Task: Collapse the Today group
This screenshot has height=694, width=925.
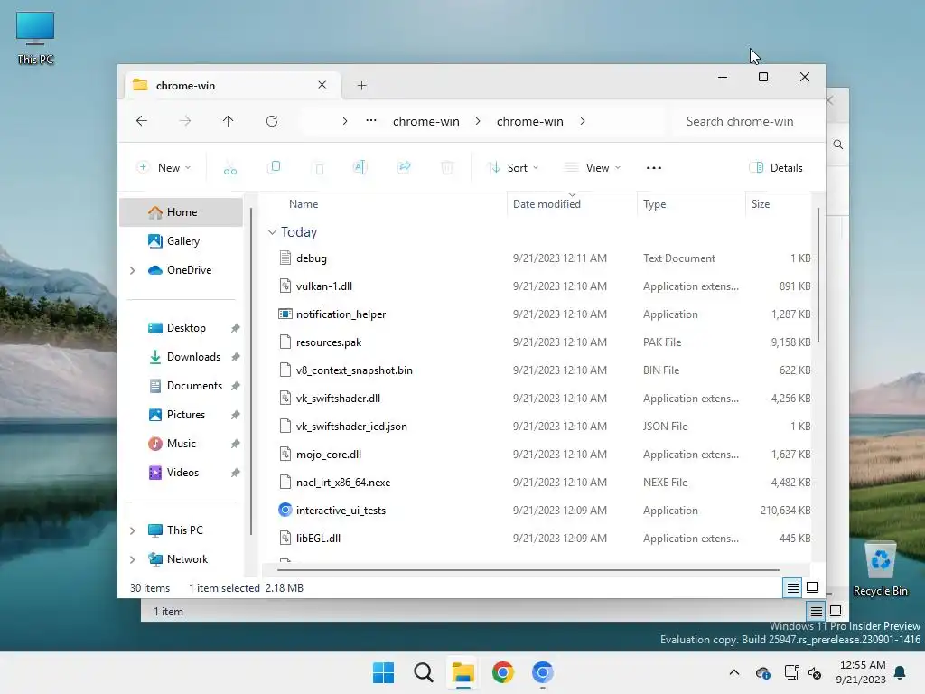Action: (272, 232)
